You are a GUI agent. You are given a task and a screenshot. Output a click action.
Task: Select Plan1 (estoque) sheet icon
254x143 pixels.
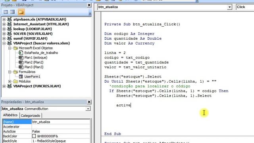point(21,57)
